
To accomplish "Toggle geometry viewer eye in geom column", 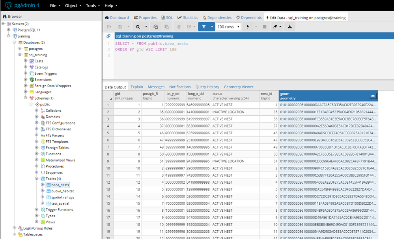I will tap(372, 96).
